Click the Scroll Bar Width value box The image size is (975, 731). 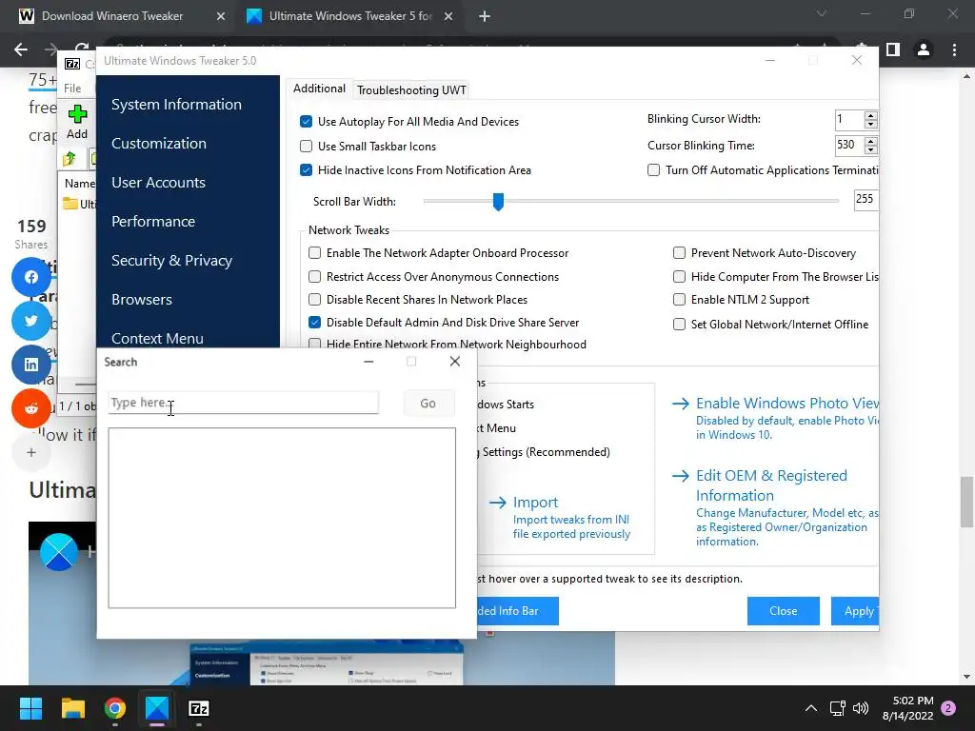tap(866, 200)
